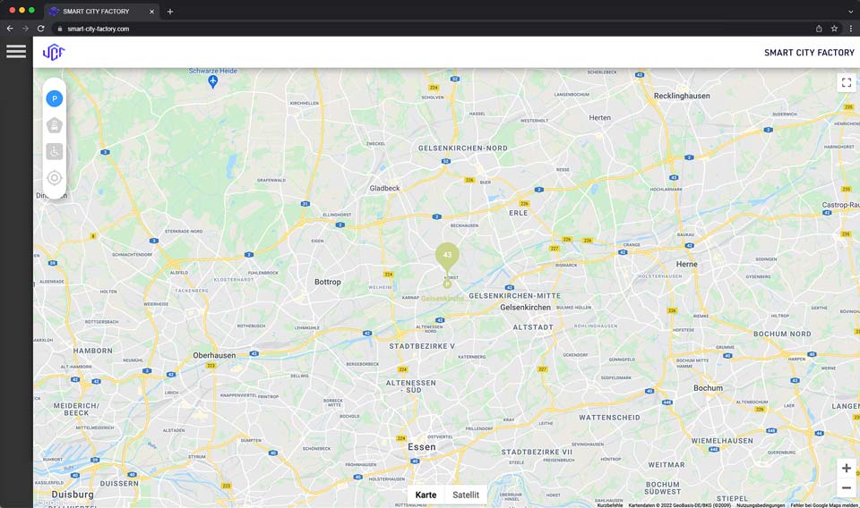
Task: Zoom in on the map
Action: pos(847,468)
